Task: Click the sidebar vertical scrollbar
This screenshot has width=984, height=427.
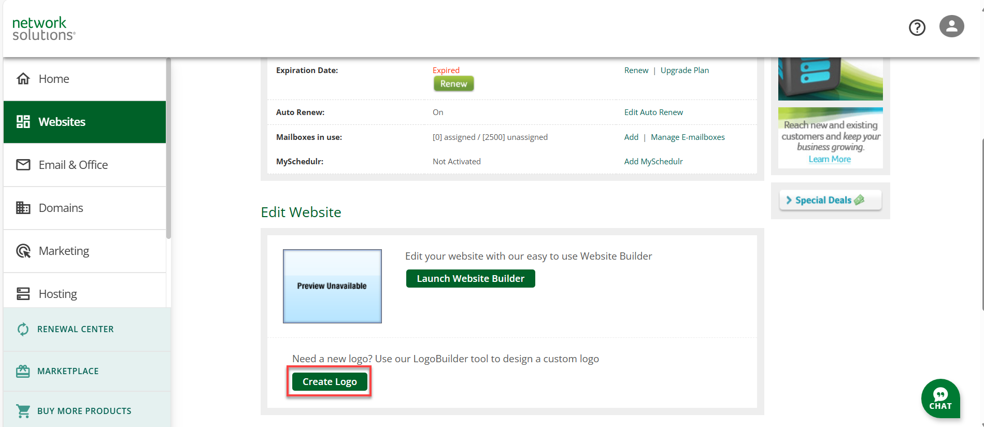Action: pos(168,148)
